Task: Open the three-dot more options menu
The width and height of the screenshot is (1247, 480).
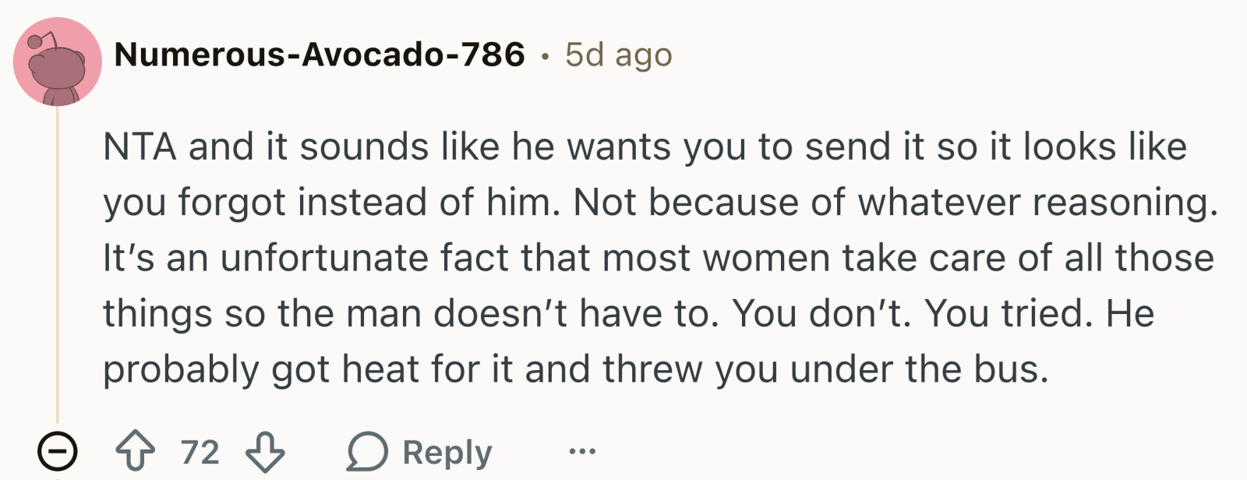Action: pyautogui.click(x=582, y=451)
